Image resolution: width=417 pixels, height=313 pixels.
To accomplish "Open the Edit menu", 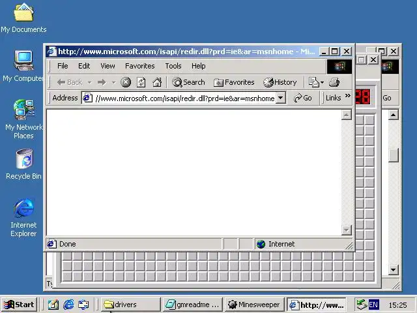I will click(x=84, y=66).
